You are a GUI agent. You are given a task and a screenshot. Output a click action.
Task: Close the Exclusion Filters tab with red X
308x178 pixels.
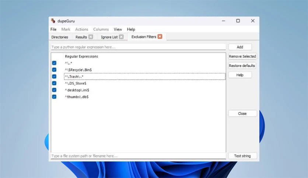point(160,37)
